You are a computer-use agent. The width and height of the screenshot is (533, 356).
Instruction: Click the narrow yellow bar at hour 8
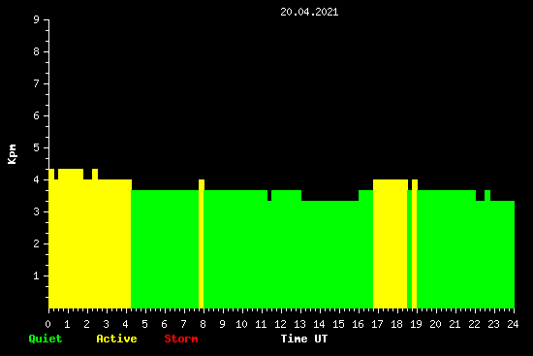[x=202, y=243]
